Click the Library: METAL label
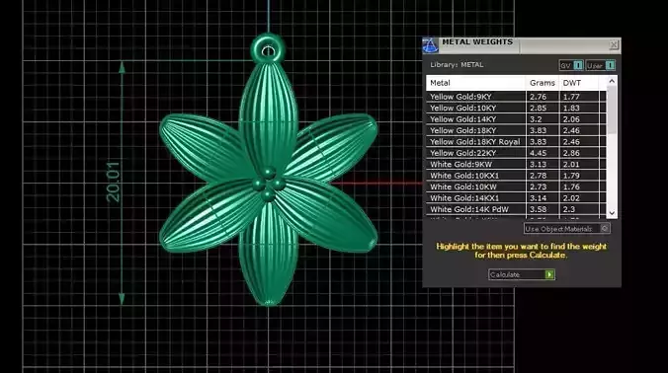Image resolution: width=668 pixels, height=373 pixels. tap(457, 65)
